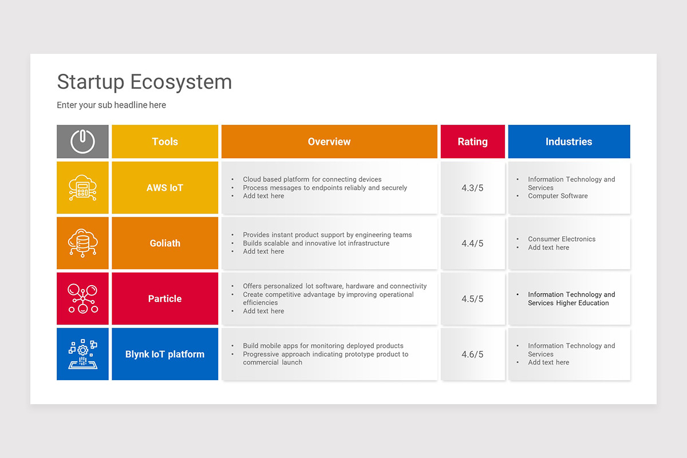Click the Startup Ecosystem slide title
Image resolution: width=687 pixels, height=458 pixels.
coord(144,82)
